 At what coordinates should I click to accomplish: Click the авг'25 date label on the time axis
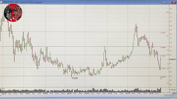(110, 94)
